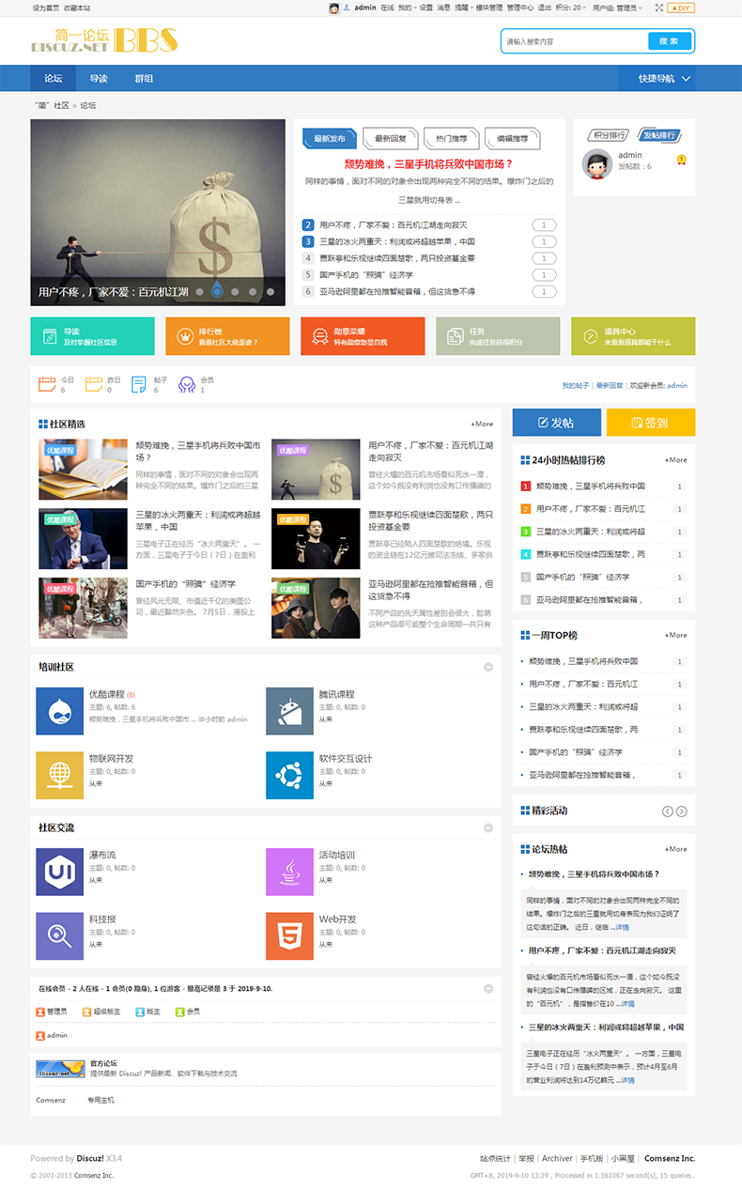
Task: Open the 模块管理 link
Action: 488,8
